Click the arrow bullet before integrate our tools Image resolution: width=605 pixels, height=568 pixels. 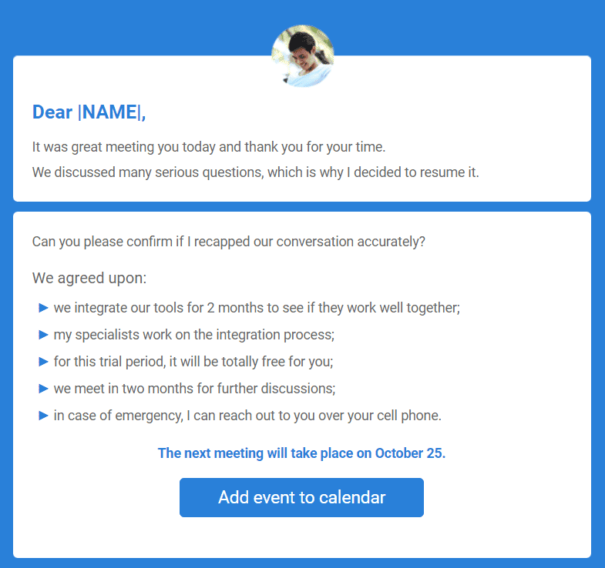[x=43, y=308]
